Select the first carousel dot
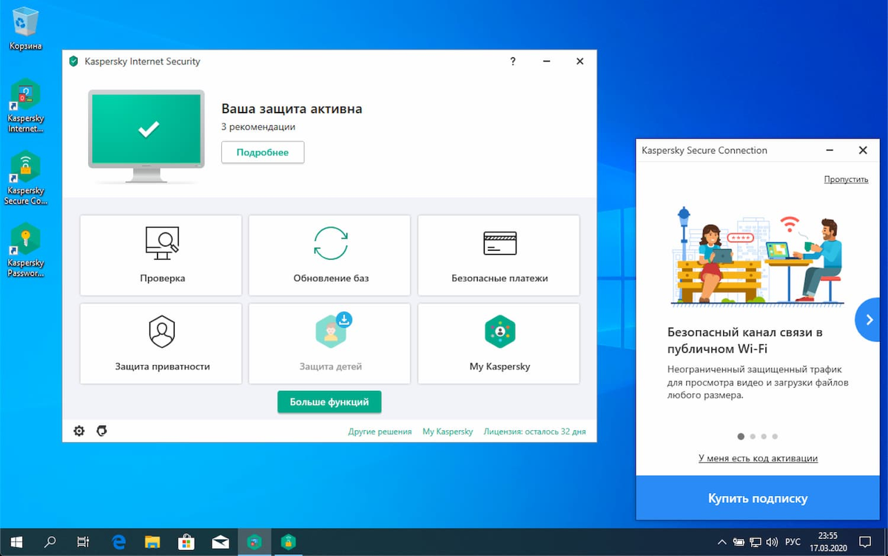888x556 pixels. (x=741, y=437)
